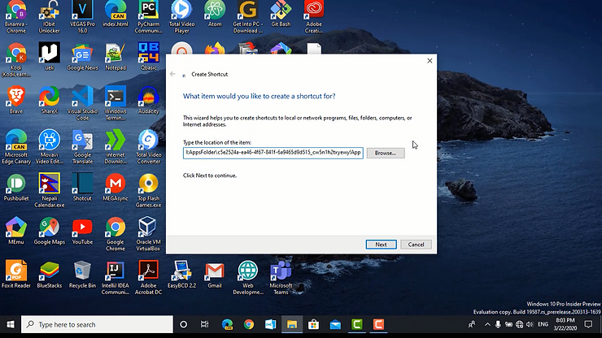
Task: Select the Get Into PC - Download icon
Action: 247,17
